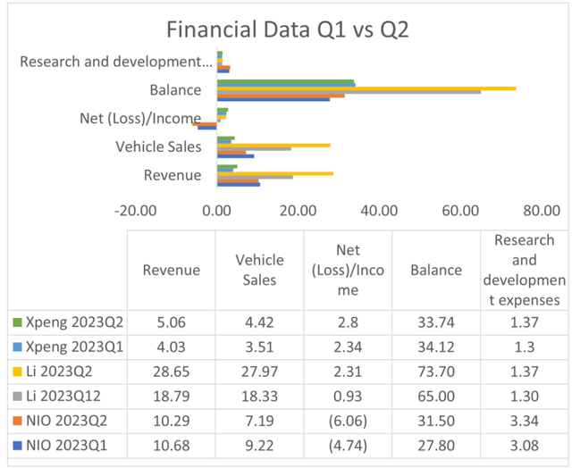Screen dimensions: 572x468
Task: Click the Balance column header in data table
Action: pos(436,270)
